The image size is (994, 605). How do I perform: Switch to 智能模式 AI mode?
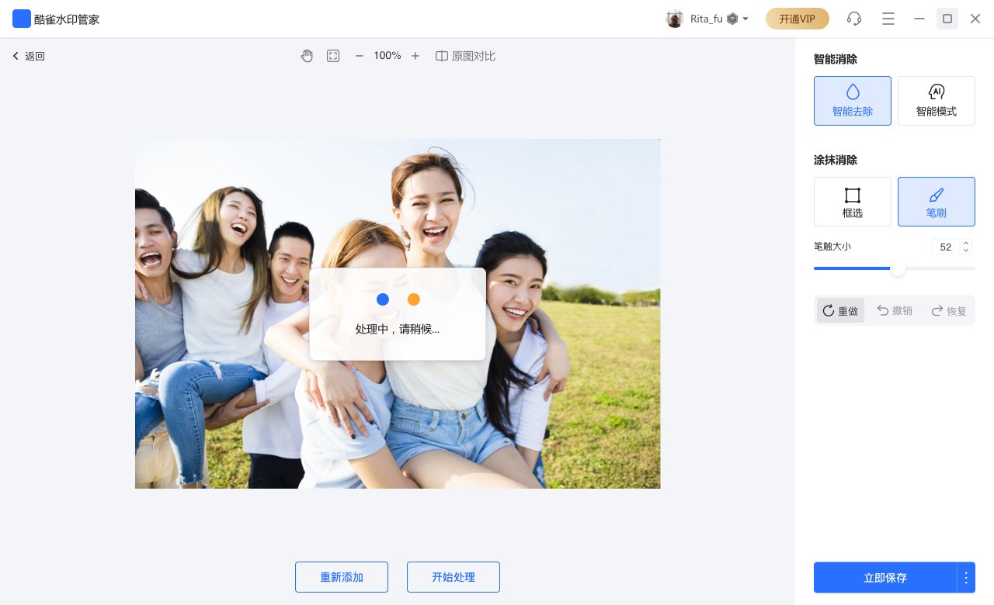click(937, 101)
